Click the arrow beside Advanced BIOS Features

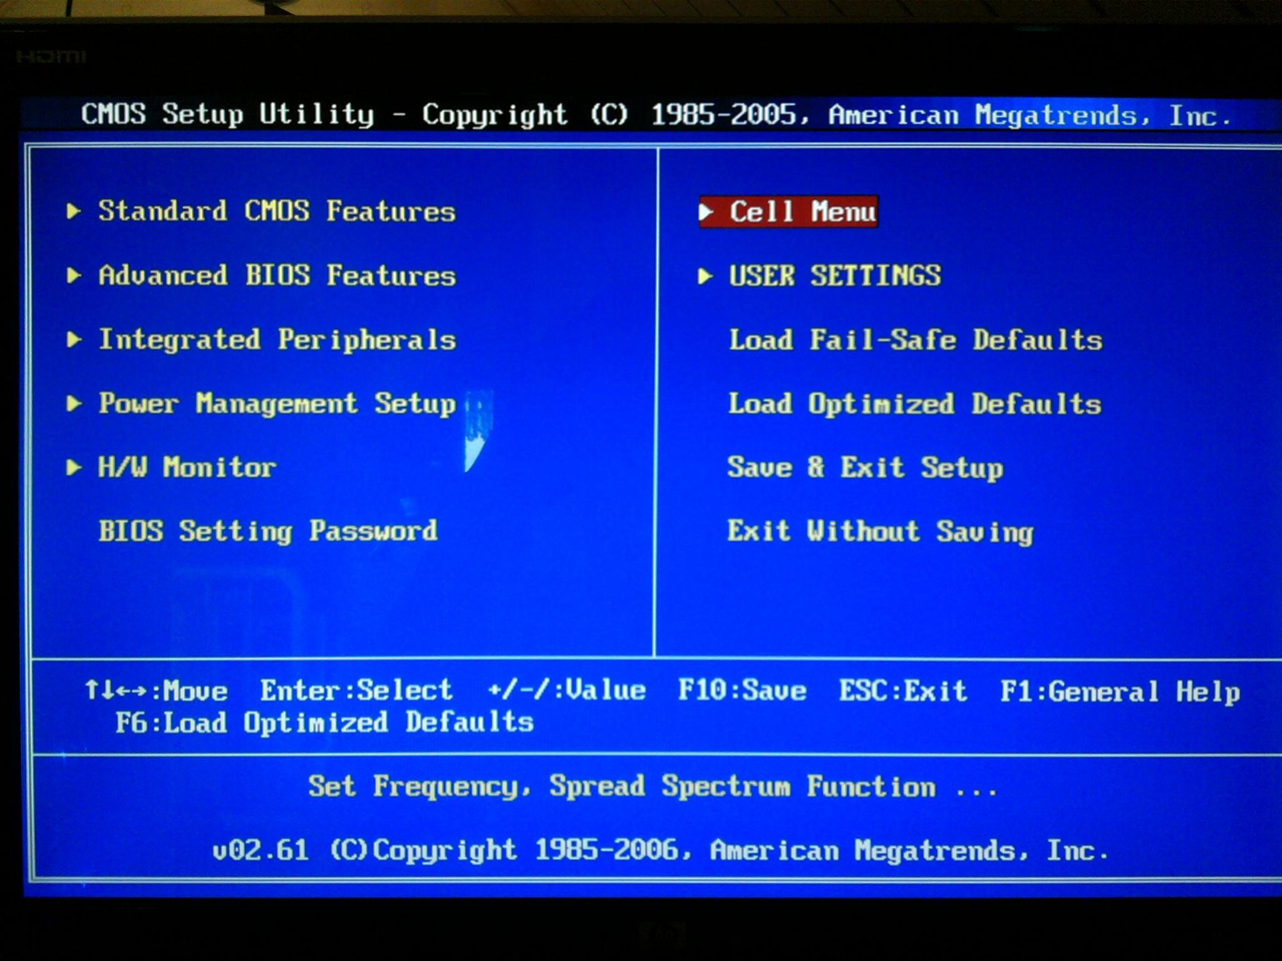[74, 275]
